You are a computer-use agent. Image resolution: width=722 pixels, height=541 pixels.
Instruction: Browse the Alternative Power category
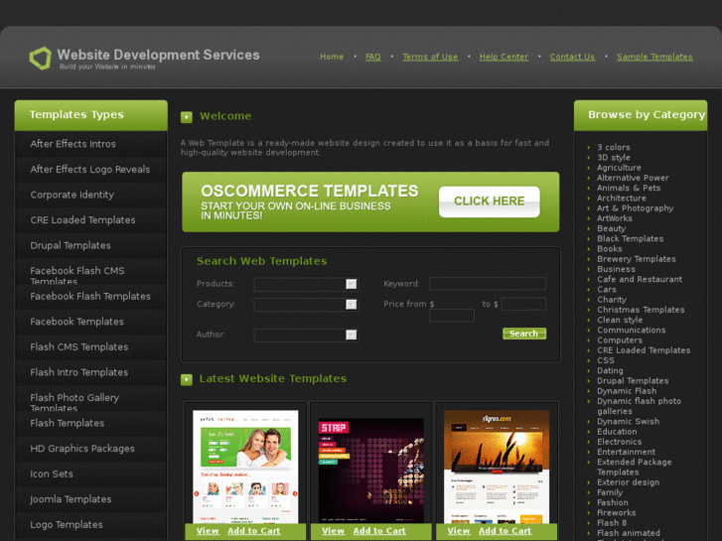[x=633, y=178]
